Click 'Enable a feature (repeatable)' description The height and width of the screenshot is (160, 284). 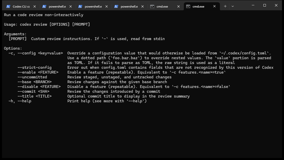(x=147, y=72)
